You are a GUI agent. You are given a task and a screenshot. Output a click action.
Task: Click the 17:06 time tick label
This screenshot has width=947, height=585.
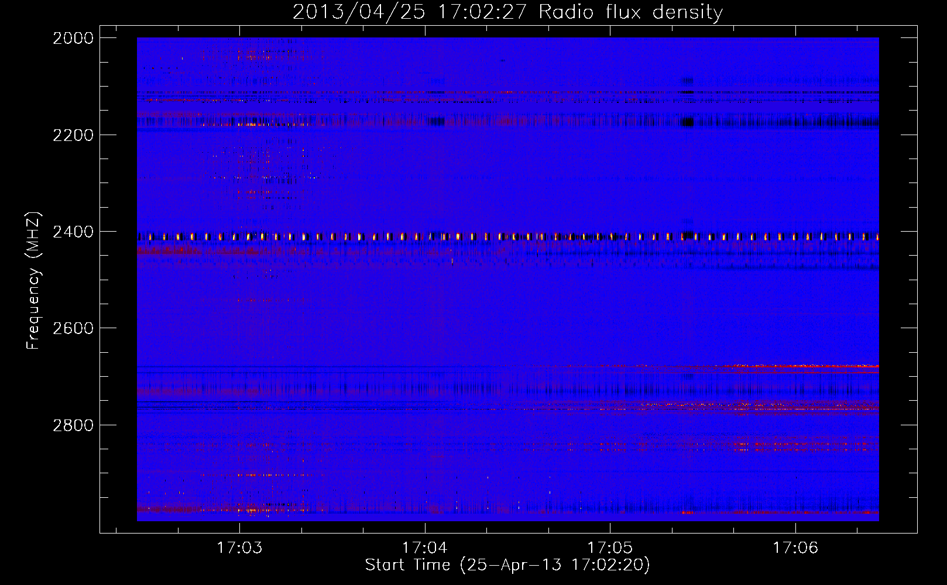tap(795, 548)
